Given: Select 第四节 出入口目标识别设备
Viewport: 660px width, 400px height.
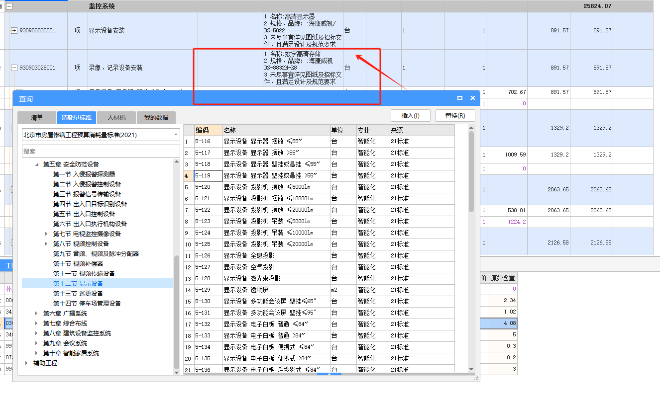Looking at the screenshot, I should [90, 204].
